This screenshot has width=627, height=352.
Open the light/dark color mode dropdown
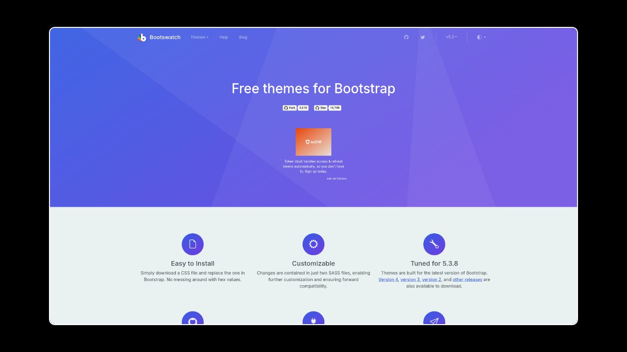(x=482, y=37)
